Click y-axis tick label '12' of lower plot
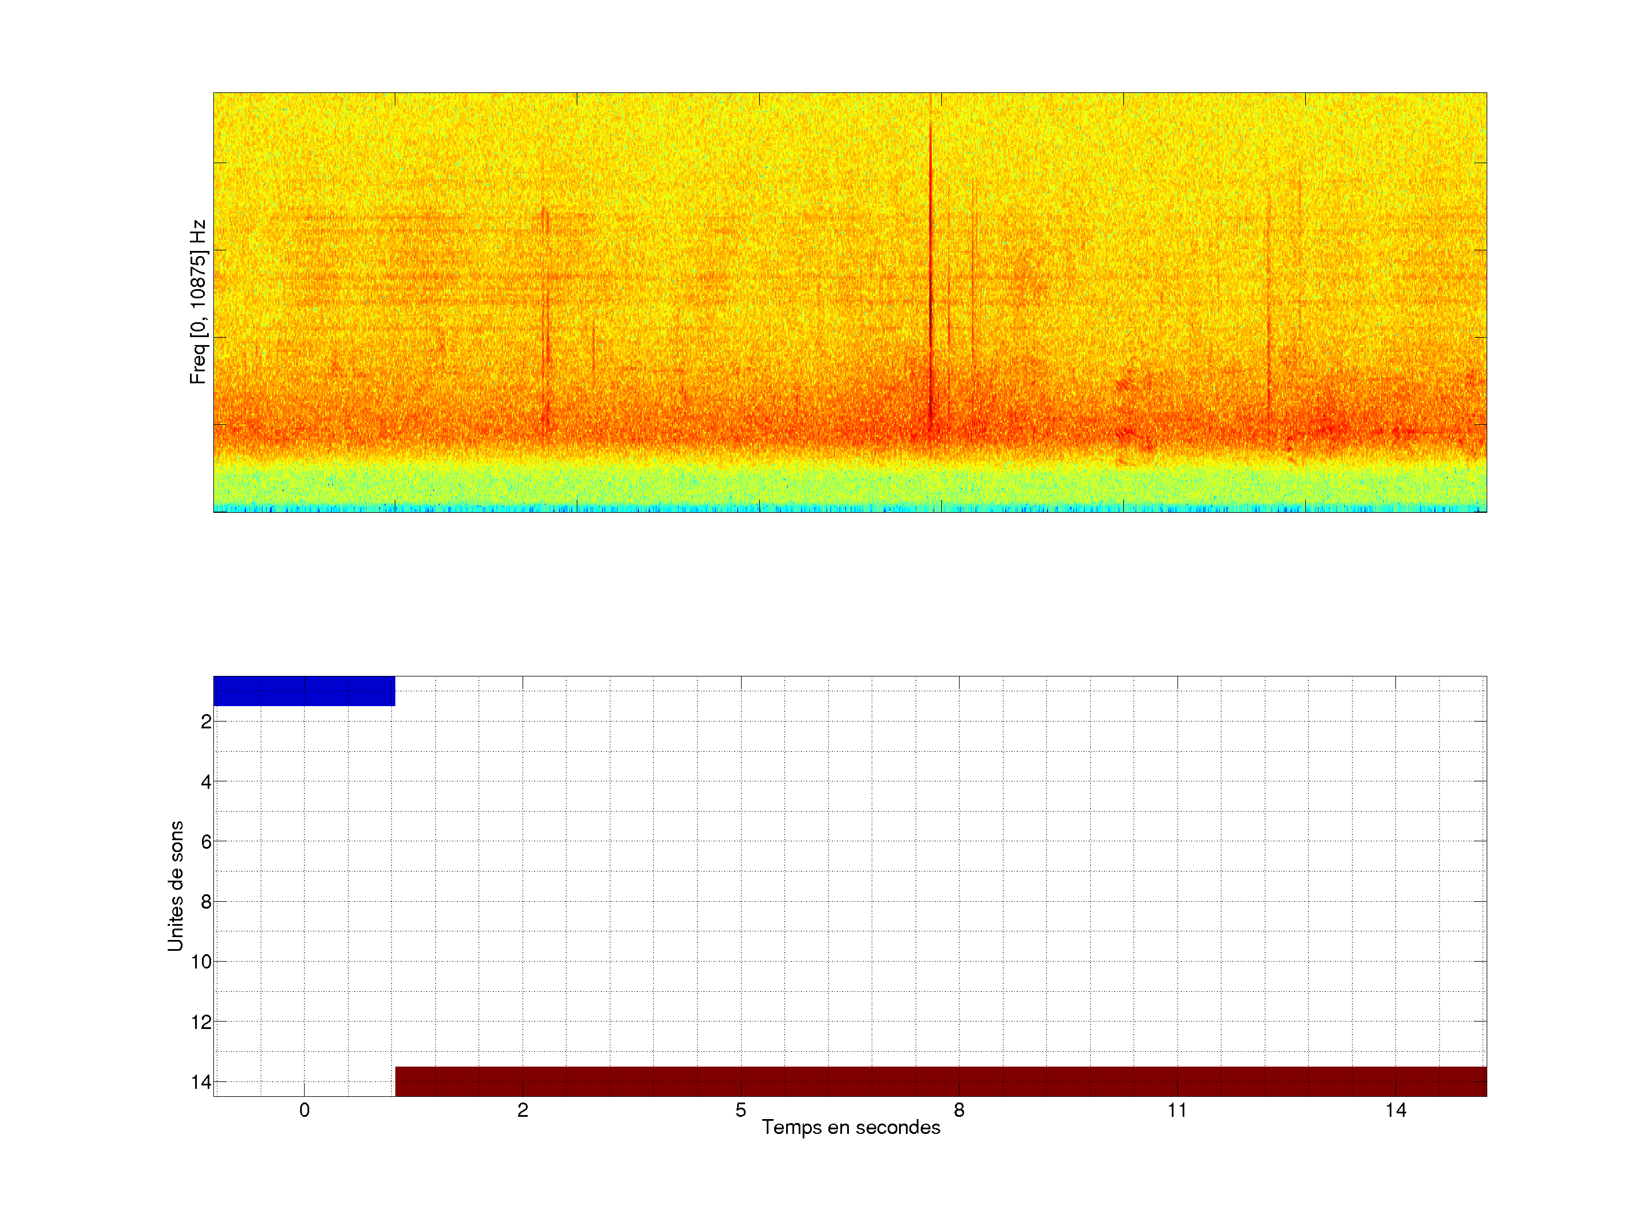1643x1232 pixels. 201,1022
